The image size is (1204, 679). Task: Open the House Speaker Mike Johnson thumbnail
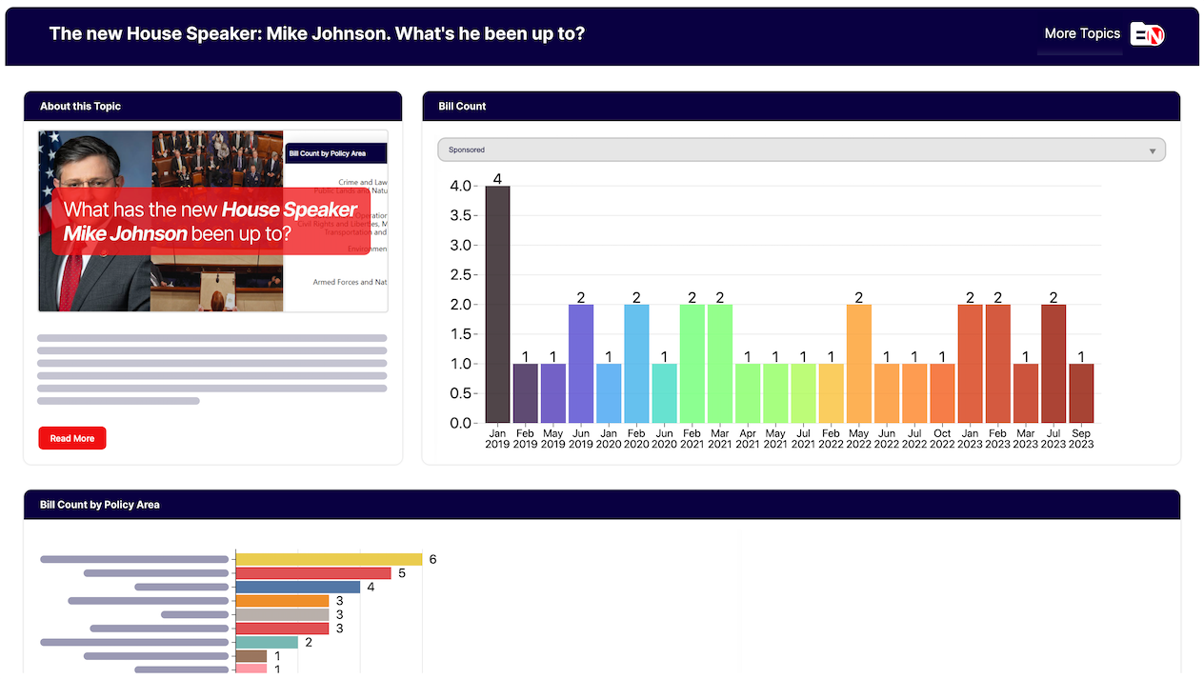coord(212,221)
